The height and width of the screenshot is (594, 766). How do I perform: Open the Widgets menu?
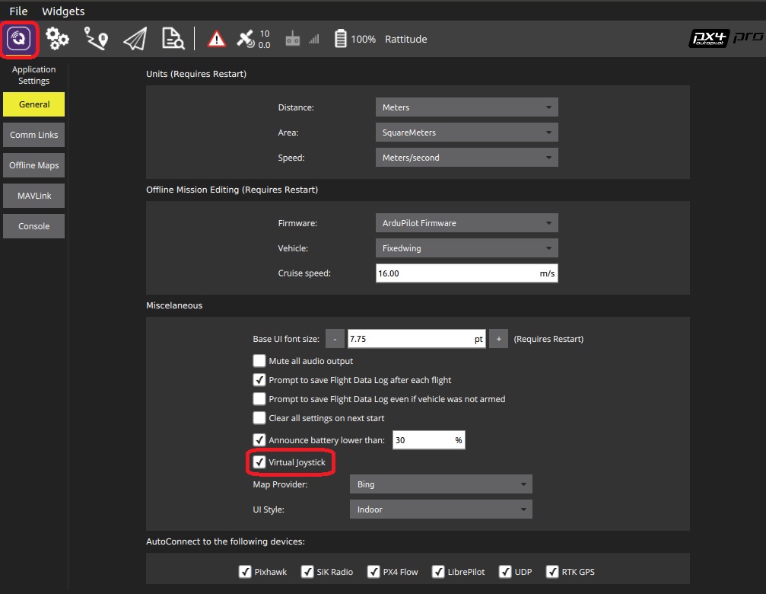coord(63,11)
